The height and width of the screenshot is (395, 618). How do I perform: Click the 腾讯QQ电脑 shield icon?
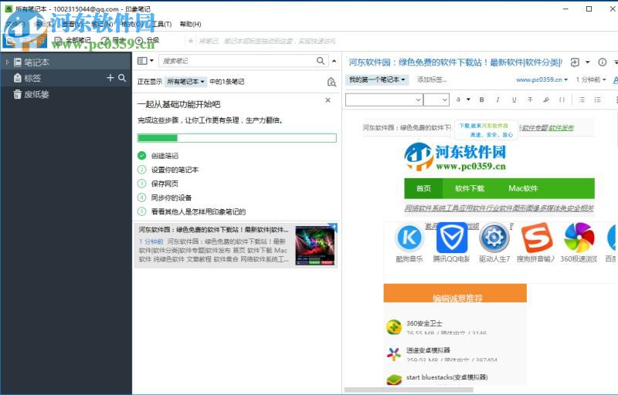[x=452, y=238]
